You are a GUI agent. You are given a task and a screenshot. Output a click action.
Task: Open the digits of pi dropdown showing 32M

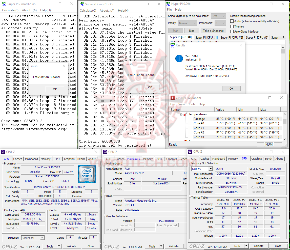pyautogui.click(x=218, y=16)
